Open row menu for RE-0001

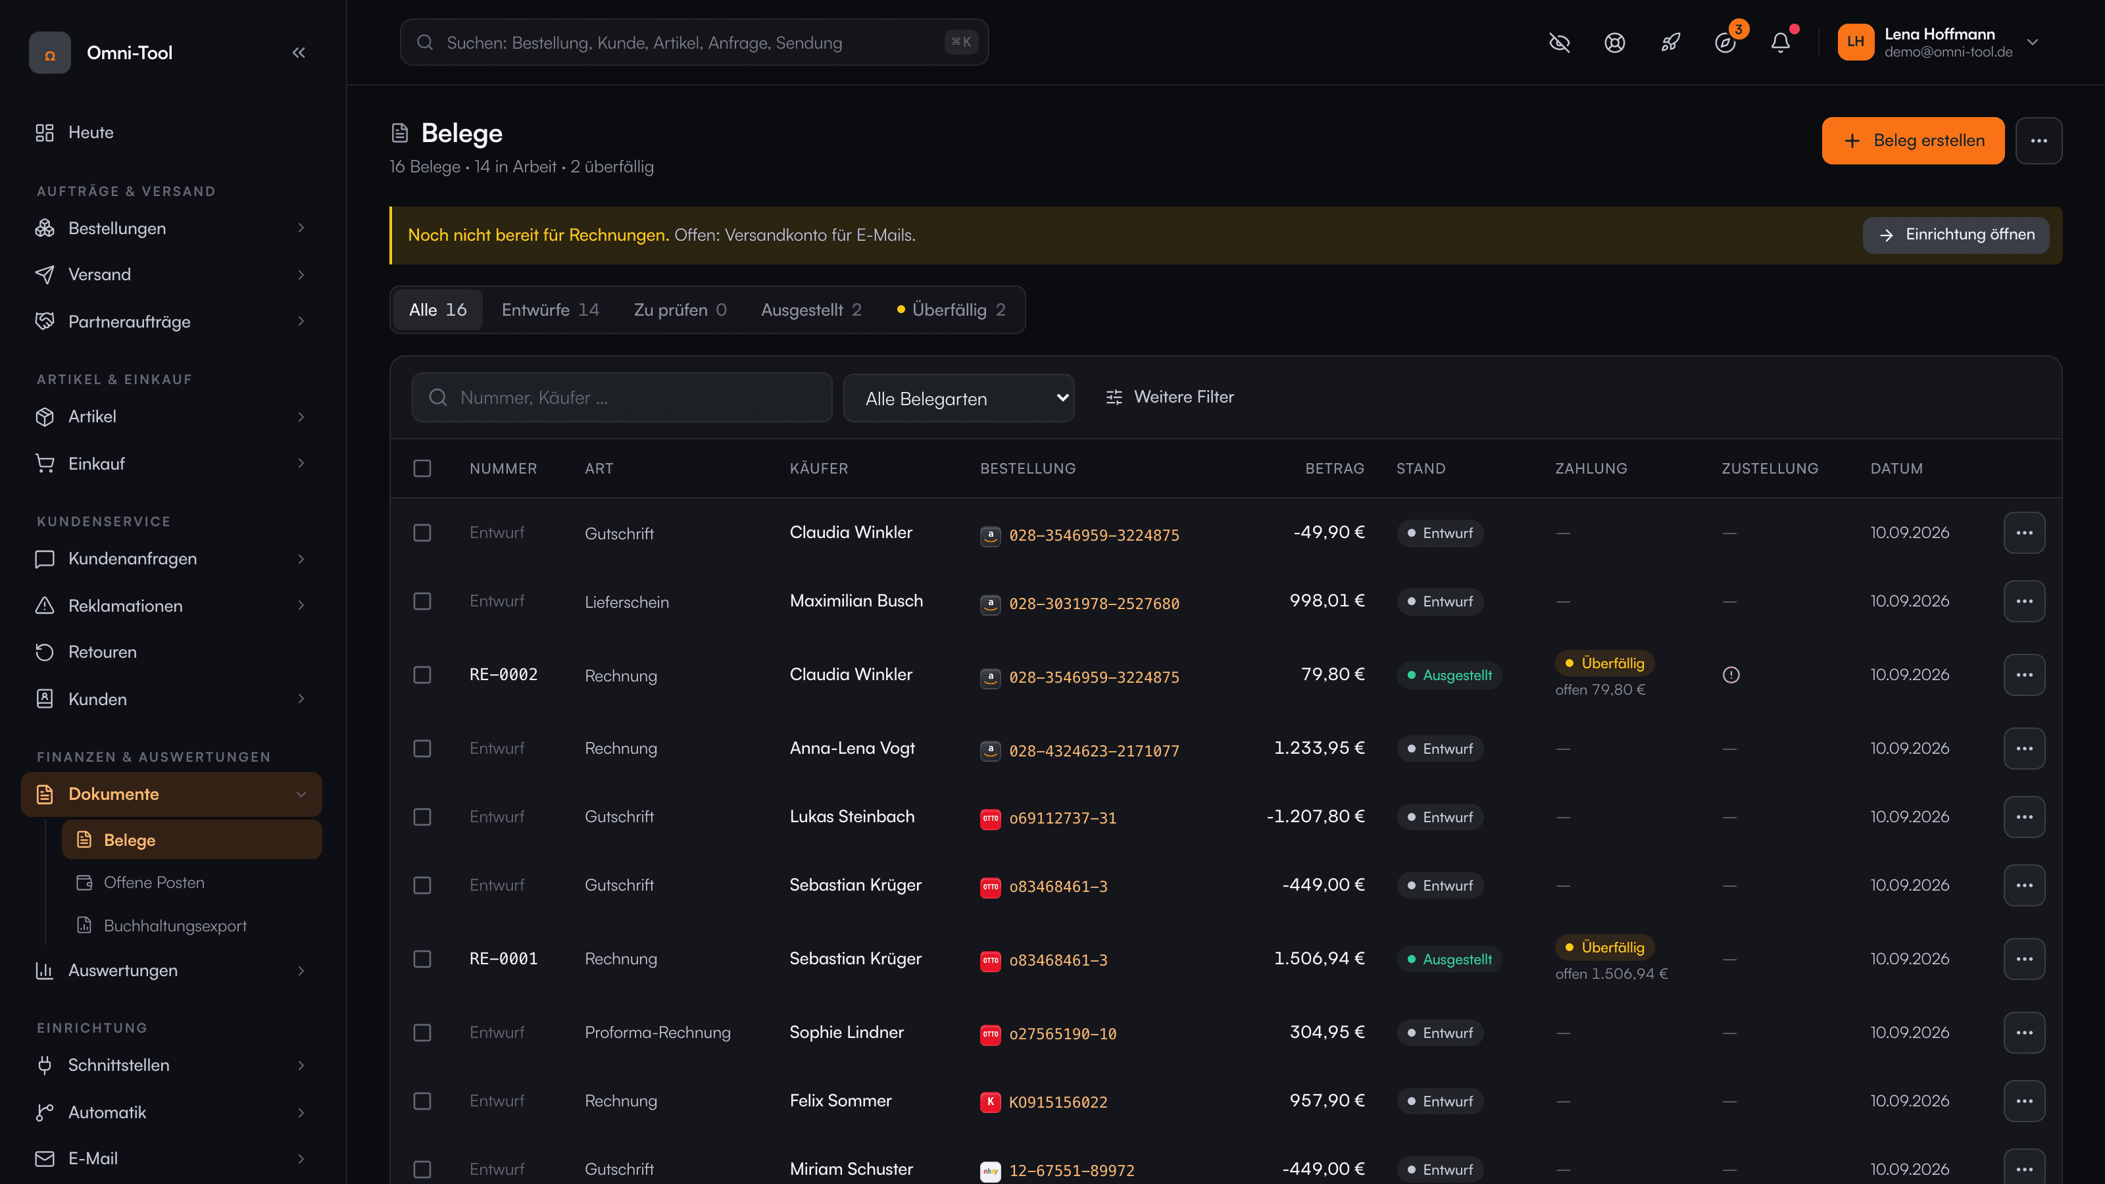[2024, 959]
